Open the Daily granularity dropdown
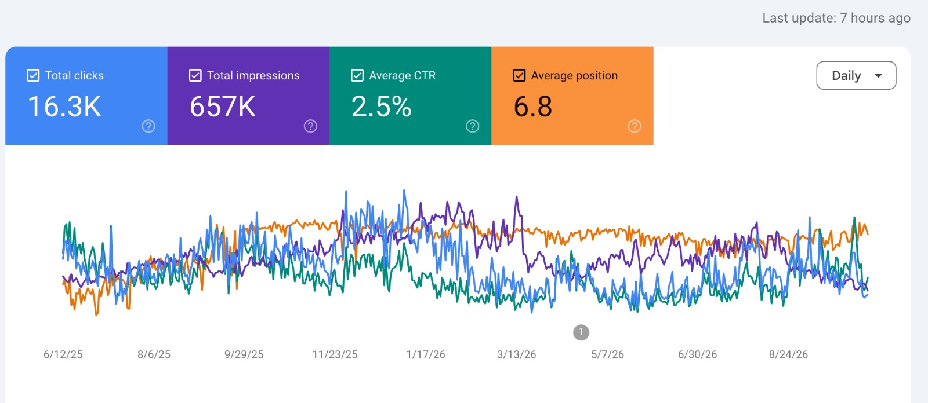The width and height of the screenshot is (928, 403). 856,75
